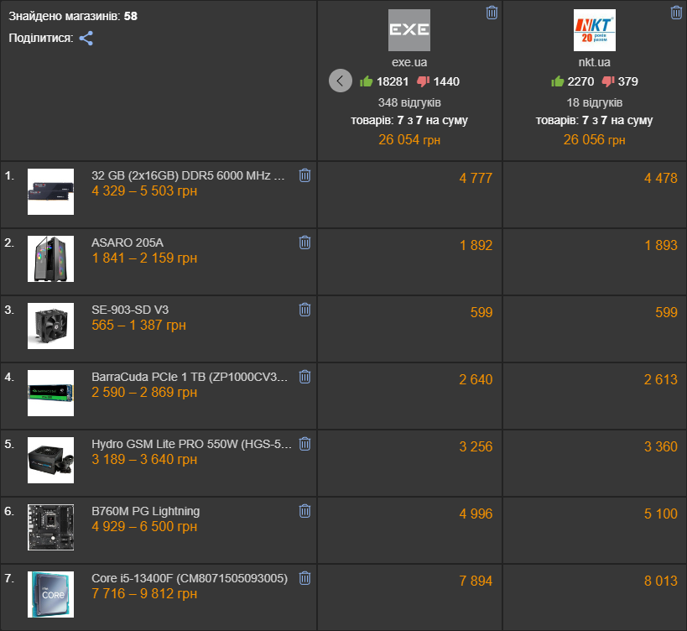Click thumbs-down icon for nkt.ua
Image resolution: width=687 pixels, height=631 pixels.
[608, 81]
